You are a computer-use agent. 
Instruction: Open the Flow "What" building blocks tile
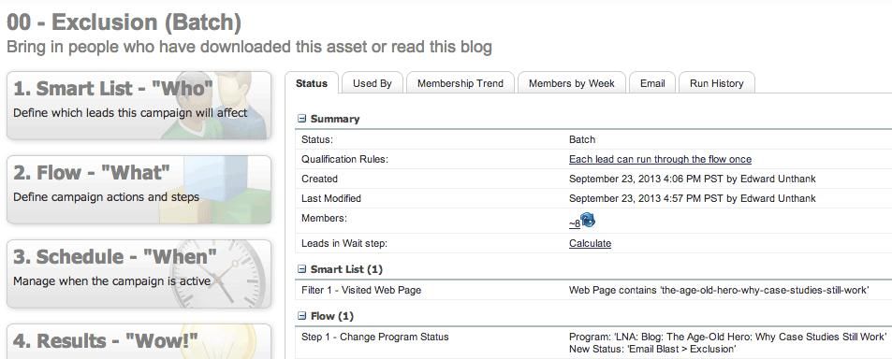[139, 190]
